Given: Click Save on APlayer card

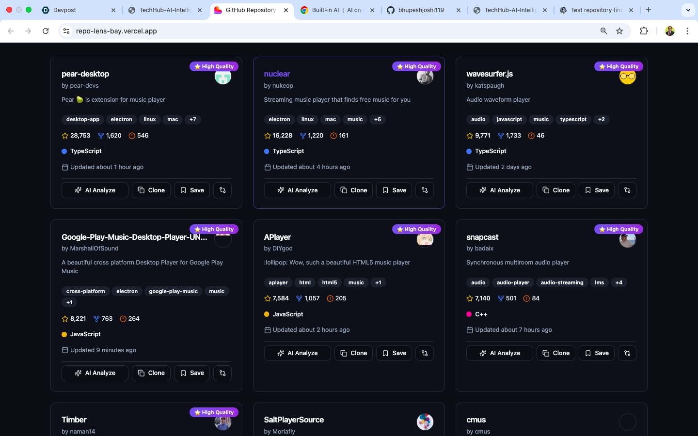Looking at the screenshot, I should point(394,353).
